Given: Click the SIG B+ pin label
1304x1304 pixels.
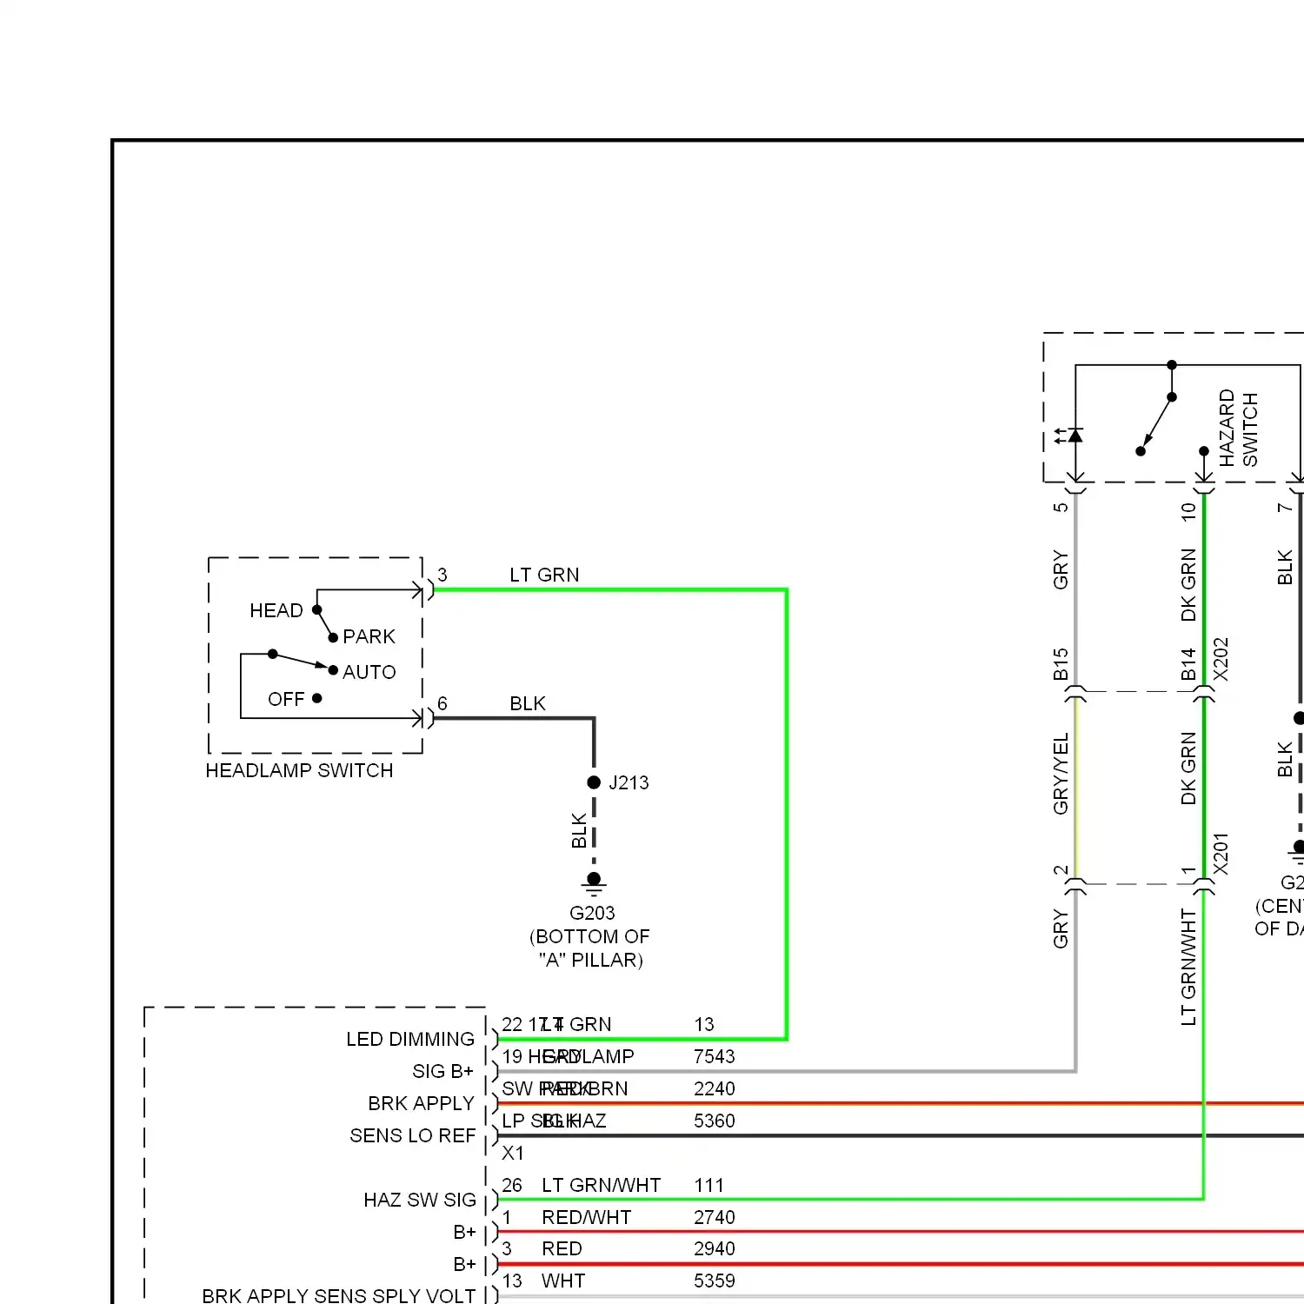Looking at the screenshot, I should tap(443, 1071).
